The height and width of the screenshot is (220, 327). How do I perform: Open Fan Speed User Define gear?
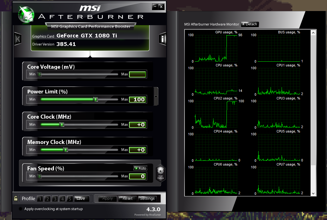(161, 174)
